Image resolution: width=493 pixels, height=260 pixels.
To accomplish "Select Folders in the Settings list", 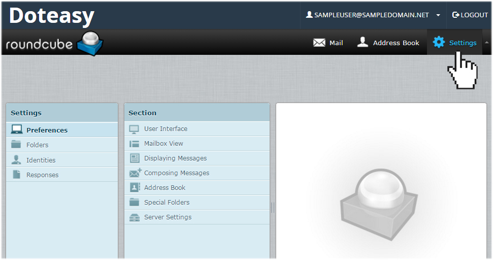I will [62, 145].
